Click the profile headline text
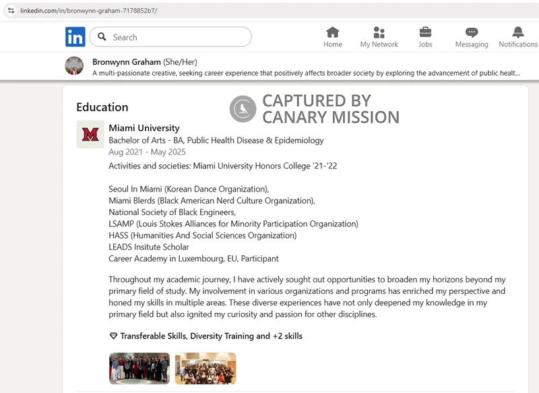The image size is (539, 393). pyautogui.click(x=306, y=73)
